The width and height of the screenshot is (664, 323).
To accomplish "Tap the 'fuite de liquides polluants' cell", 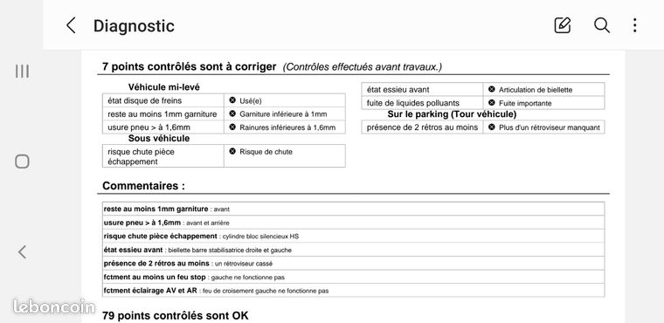I will coord(422,103).
